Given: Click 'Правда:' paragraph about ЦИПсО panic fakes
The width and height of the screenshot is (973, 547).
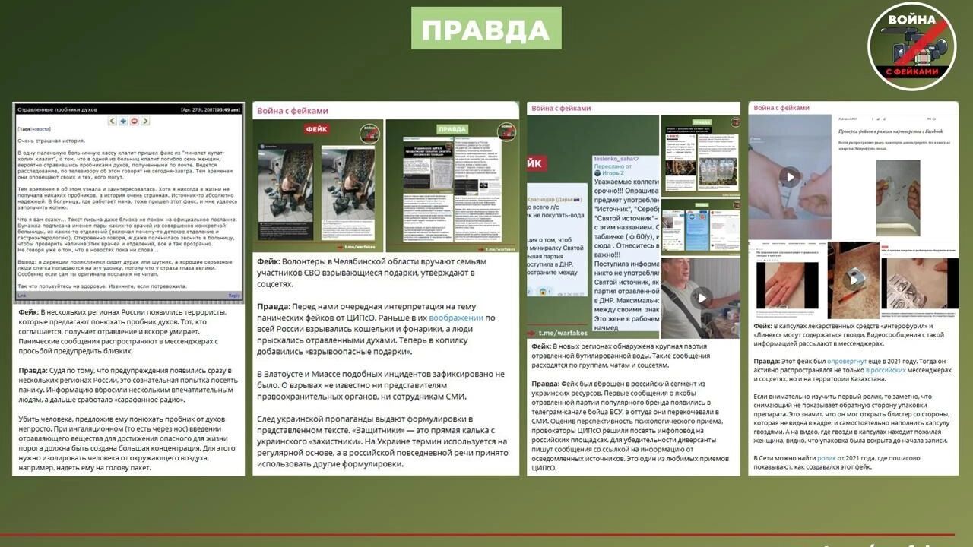Looking at the screenshot, I should (377, 329).
